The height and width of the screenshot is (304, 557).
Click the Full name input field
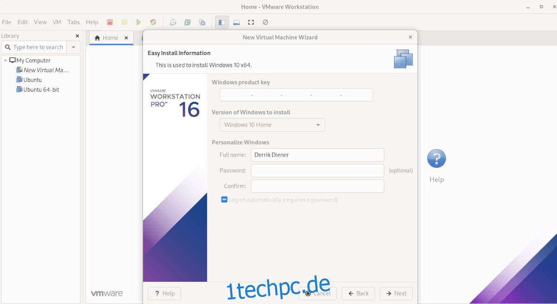click(x=317, y=155)
